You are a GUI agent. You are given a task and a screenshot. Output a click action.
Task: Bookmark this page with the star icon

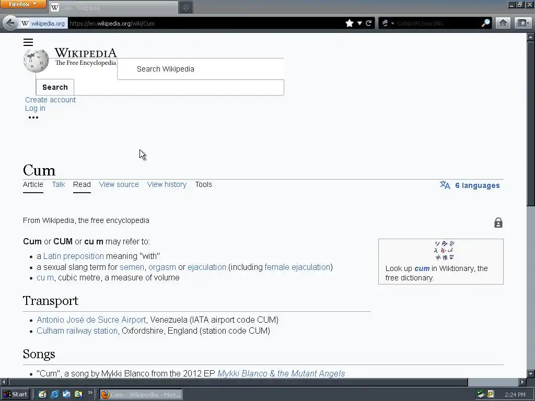pos(350,23)
